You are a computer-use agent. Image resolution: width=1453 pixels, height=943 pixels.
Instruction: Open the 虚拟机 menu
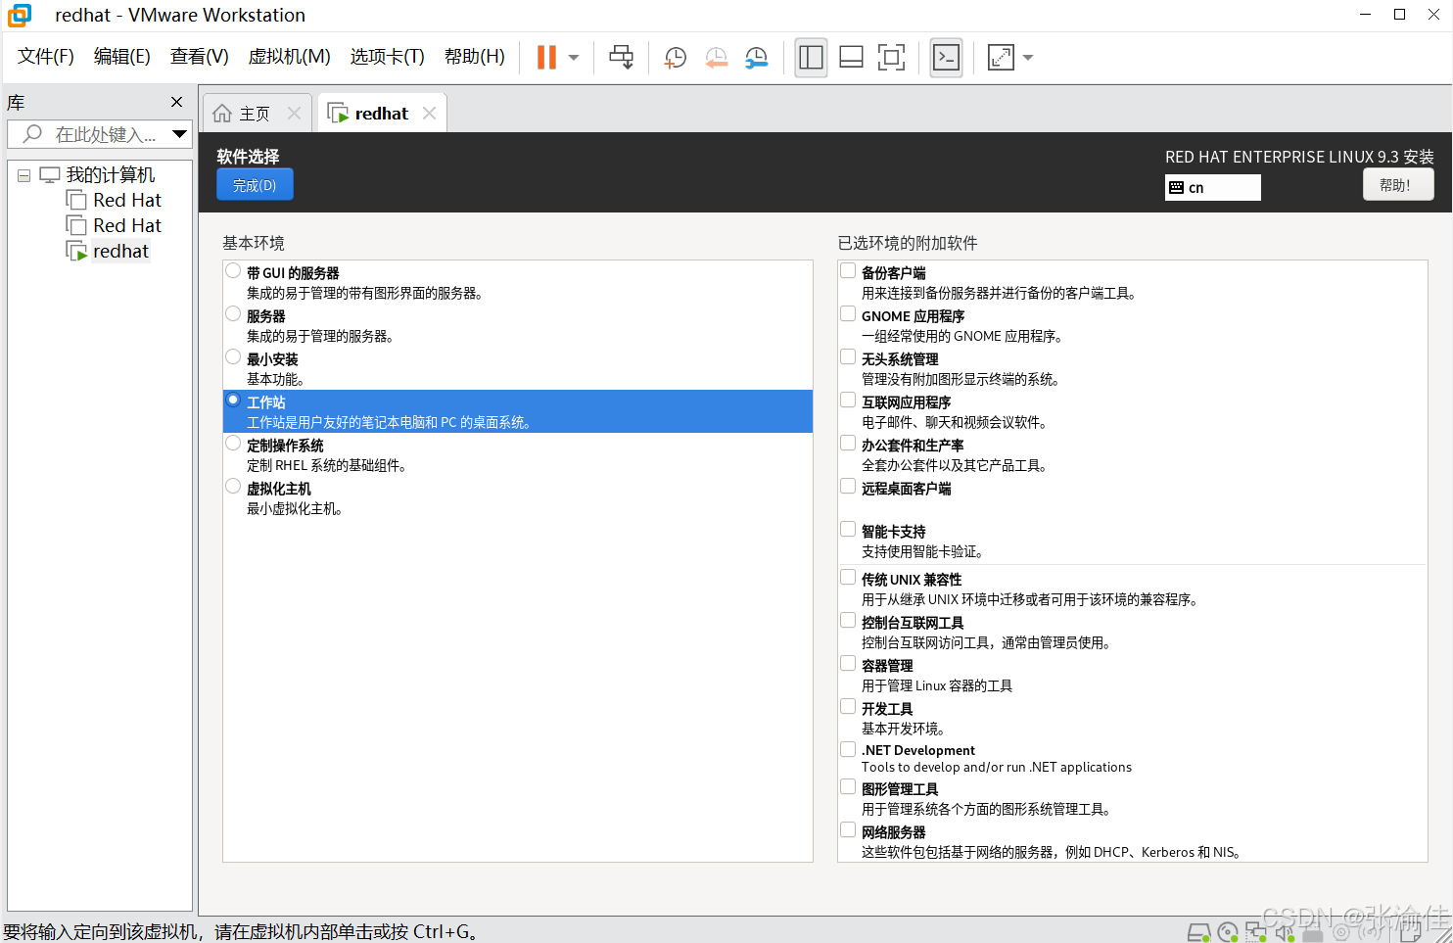point(289,57)
